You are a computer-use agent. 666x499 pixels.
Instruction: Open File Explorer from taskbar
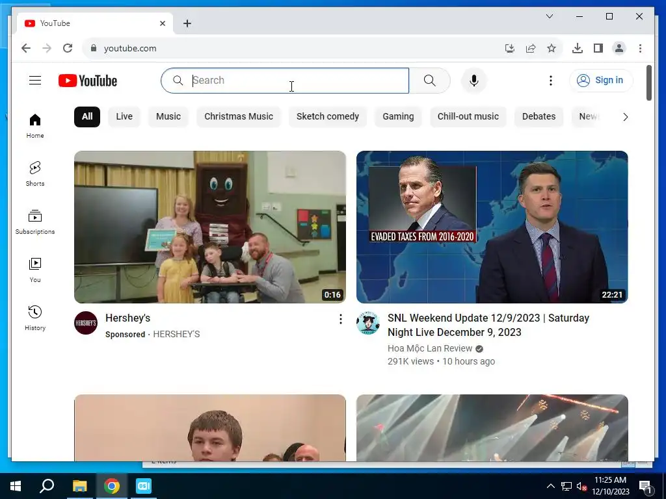(x=79, y=486)
